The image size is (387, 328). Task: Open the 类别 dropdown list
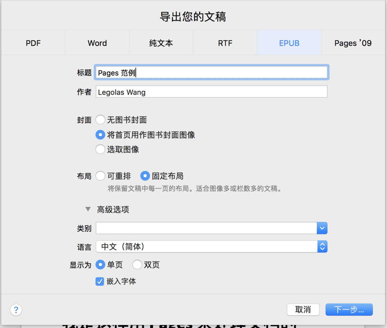(x=322, y=228)
